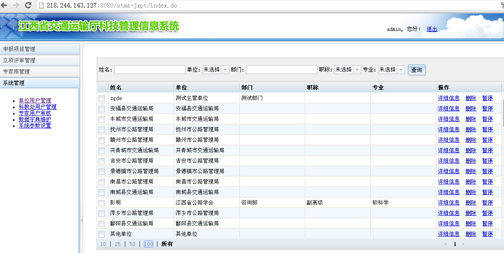Viewport: 504px width, 253px height.
Task: Tick checkbox beside 共青城市交通运输局
Action: pyautogui.click(x=101, y=151)
